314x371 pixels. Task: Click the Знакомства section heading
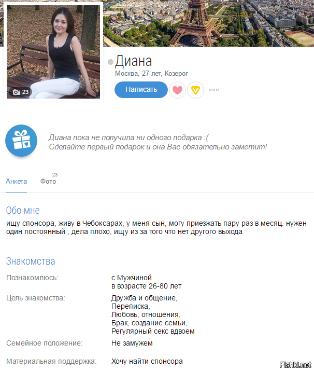(x=31, y=261)
